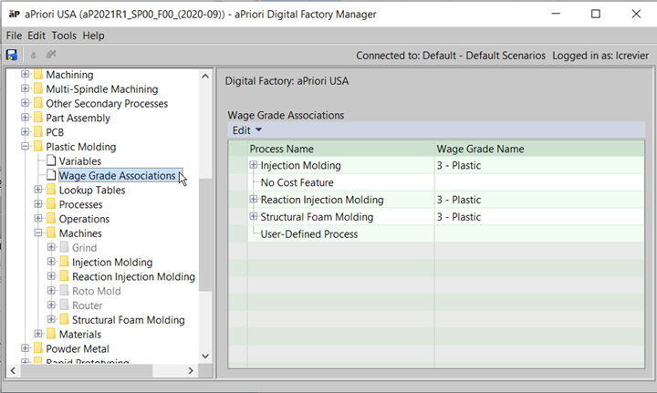Screen dimensions: 657x393
Task: Click tree horizontal scroll left arrow
Action: (13, 370)
